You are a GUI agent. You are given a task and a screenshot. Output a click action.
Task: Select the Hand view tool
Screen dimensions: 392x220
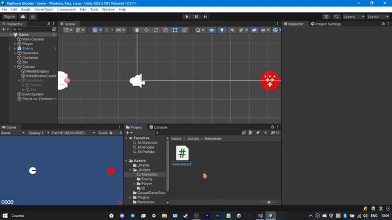coord(137,30)
